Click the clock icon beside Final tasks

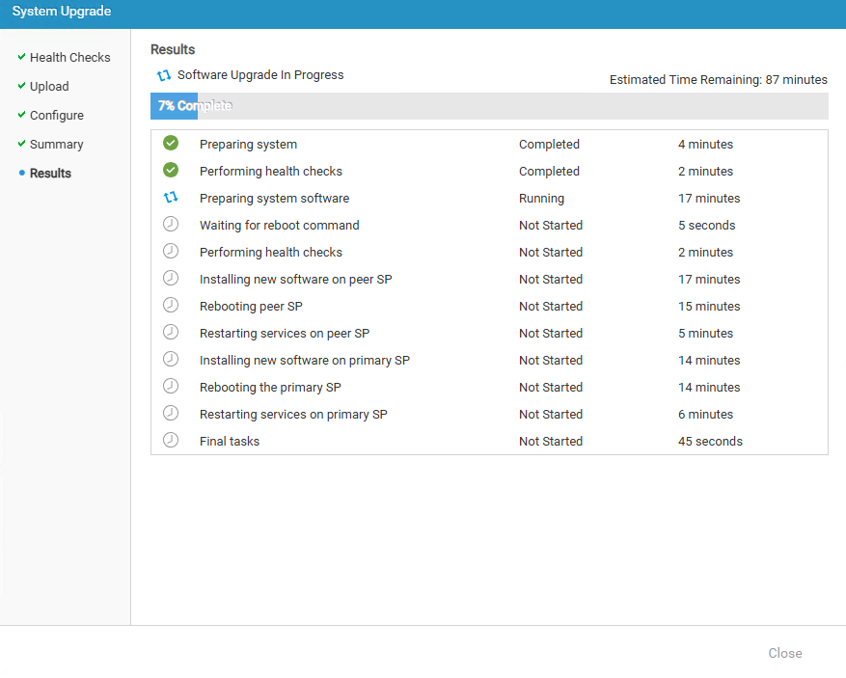171,441
